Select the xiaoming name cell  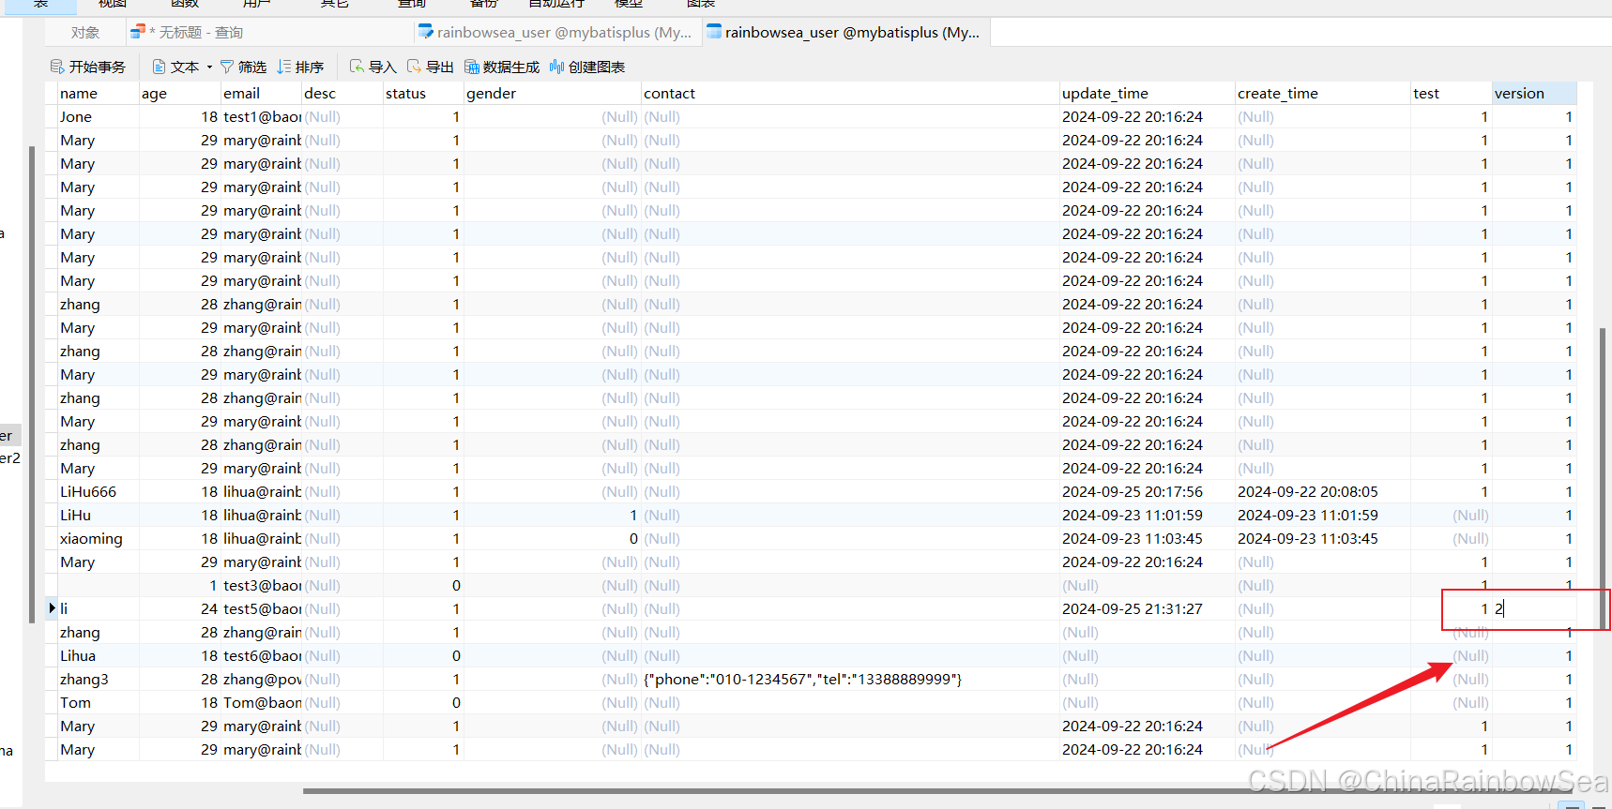tap(91, 538)
